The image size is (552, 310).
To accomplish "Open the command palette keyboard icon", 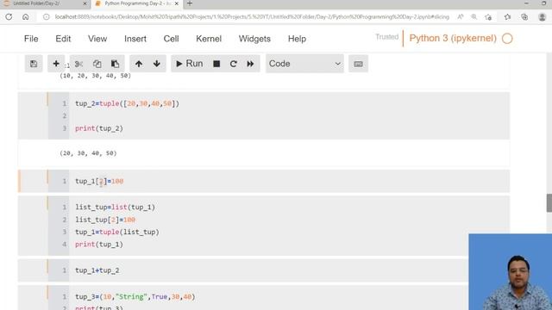I will pos(358,64).
